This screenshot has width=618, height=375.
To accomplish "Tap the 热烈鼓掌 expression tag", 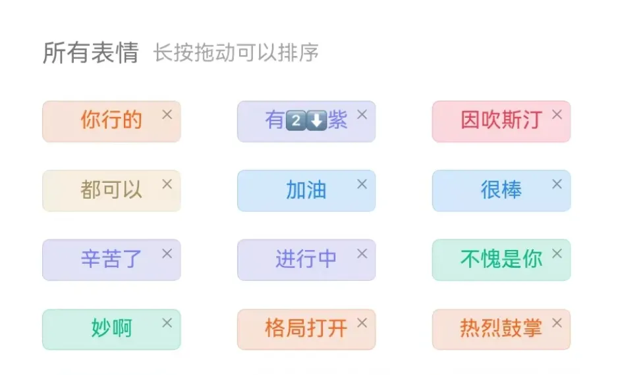I will [x=501, y=330].
